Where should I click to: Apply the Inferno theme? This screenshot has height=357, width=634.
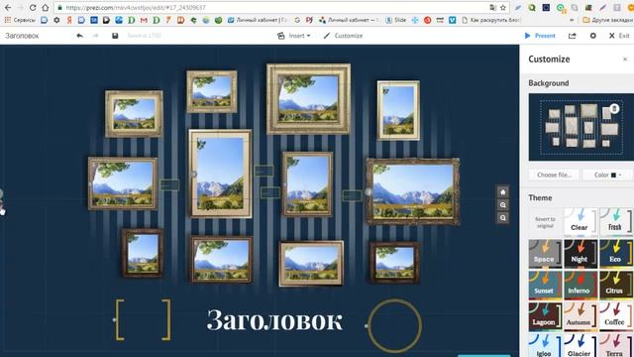581,286
